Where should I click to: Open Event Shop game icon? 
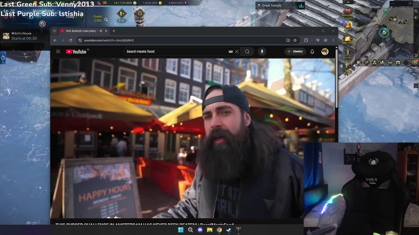348,27
